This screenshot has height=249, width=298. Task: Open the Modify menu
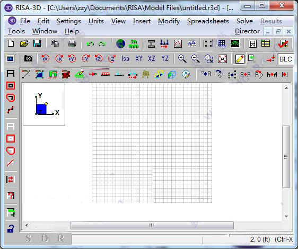click(x=169, y=21)
